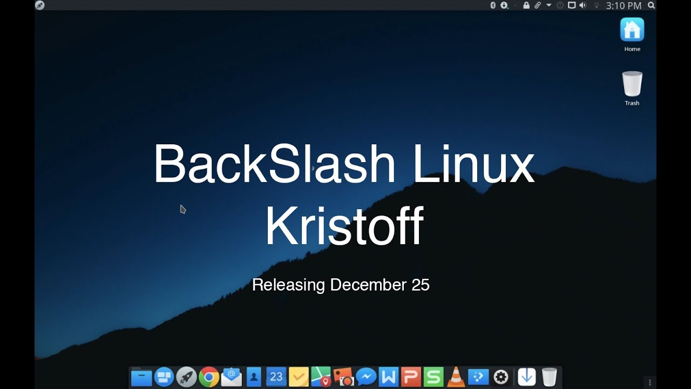Open VLC media player from dock
Screen dimensions: 691x389
456,377
